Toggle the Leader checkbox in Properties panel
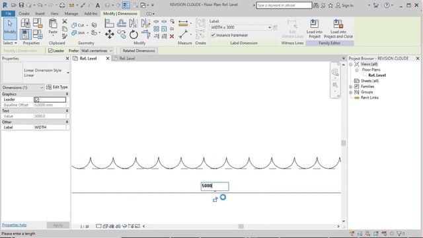Image resolution: width=423 pixels, height=238 pixels. click(x=37, y=100)
